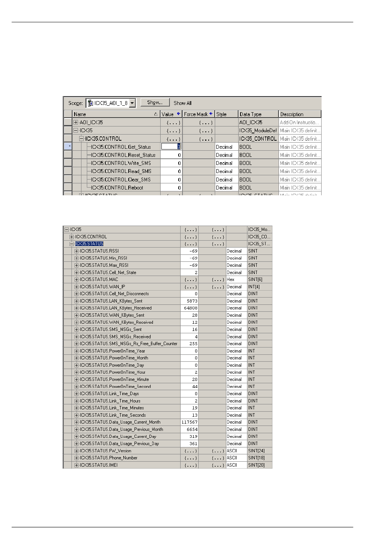Click AOI_ICX35 data type cell
The width and height of the screenshot is (365, 537).
click(x=258, y=122)
